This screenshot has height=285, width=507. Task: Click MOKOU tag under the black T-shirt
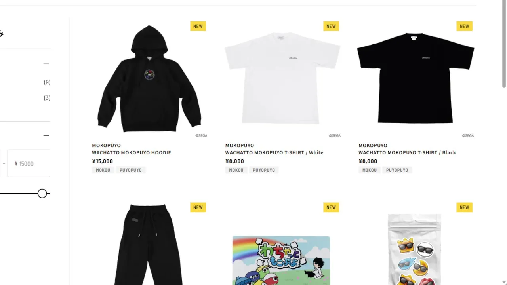(x=370, y=170)
